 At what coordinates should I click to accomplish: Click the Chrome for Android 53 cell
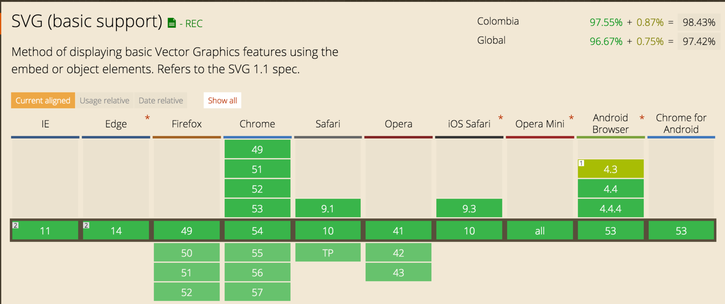[681, 231]
